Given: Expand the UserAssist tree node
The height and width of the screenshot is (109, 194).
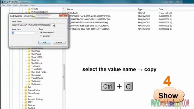Looking at the screenshot, I should 26,75.
